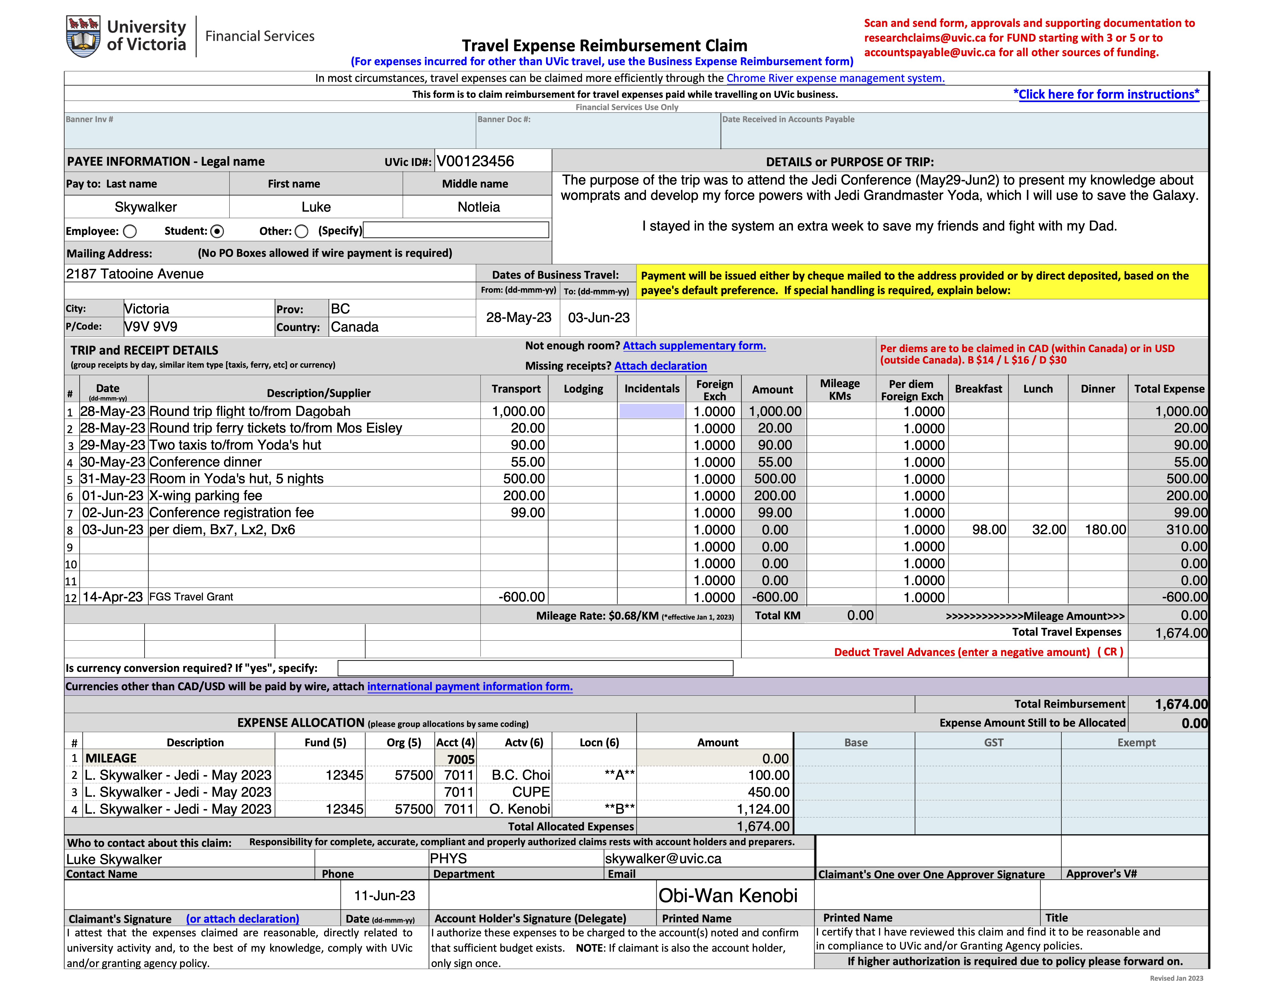
Task: Click the allocation Amount 450.00
Action: coord(714,792)
